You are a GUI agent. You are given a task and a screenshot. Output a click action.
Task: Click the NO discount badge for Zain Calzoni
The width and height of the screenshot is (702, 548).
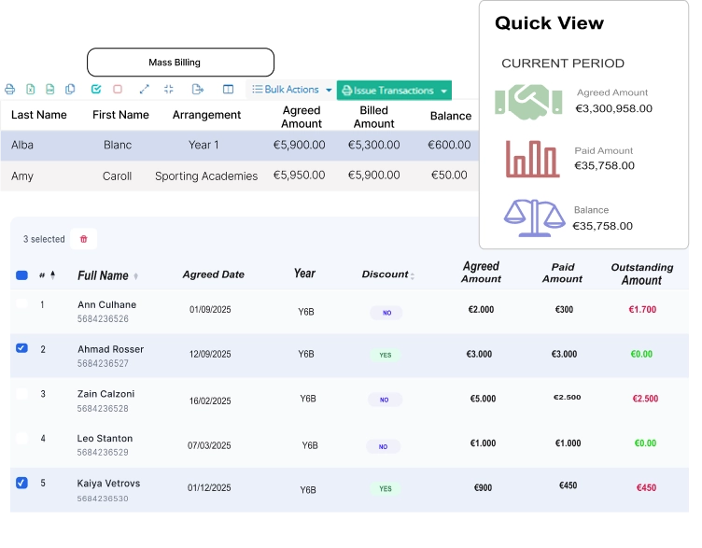(x=385, y=400)
